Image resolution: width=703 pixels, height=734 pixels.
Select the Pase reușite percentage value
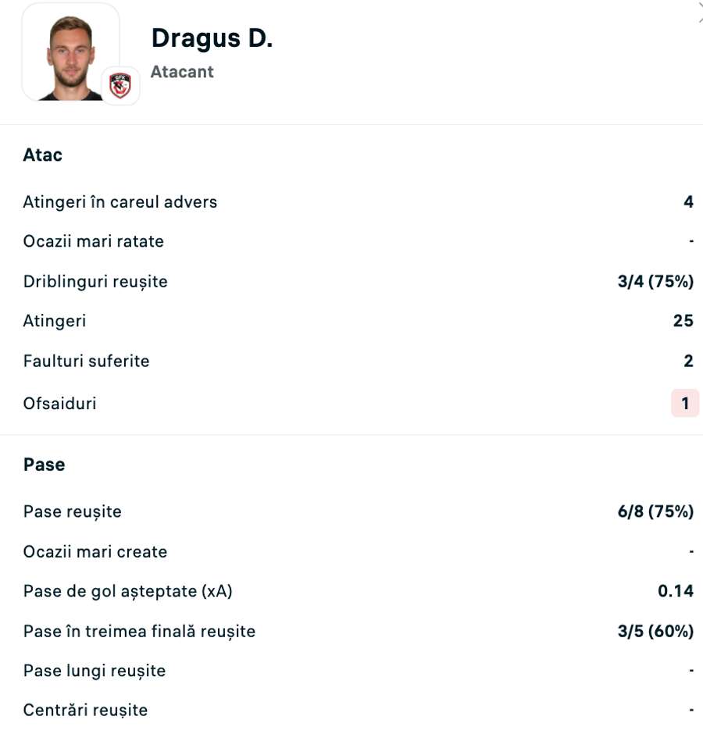(654, 511)
